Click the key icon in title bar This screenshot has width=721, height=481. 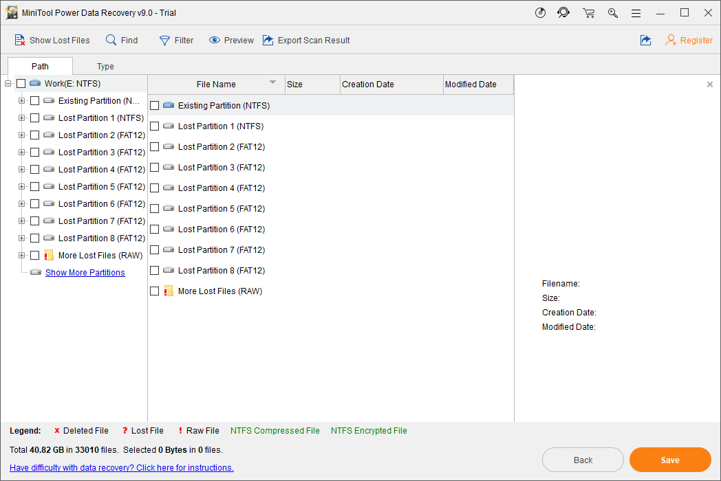tap(612, 13)
